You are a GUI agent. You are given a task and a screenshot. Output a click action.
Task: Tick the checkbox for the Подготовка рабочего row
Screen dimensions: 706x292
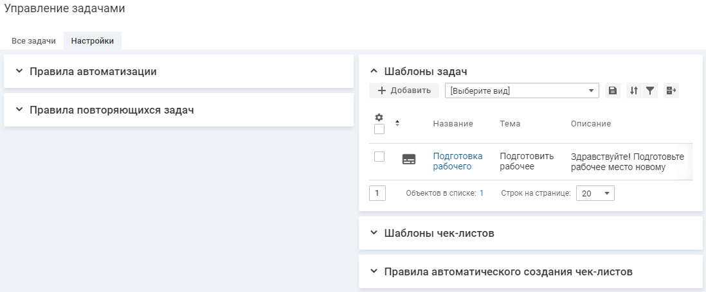(379, 157)
